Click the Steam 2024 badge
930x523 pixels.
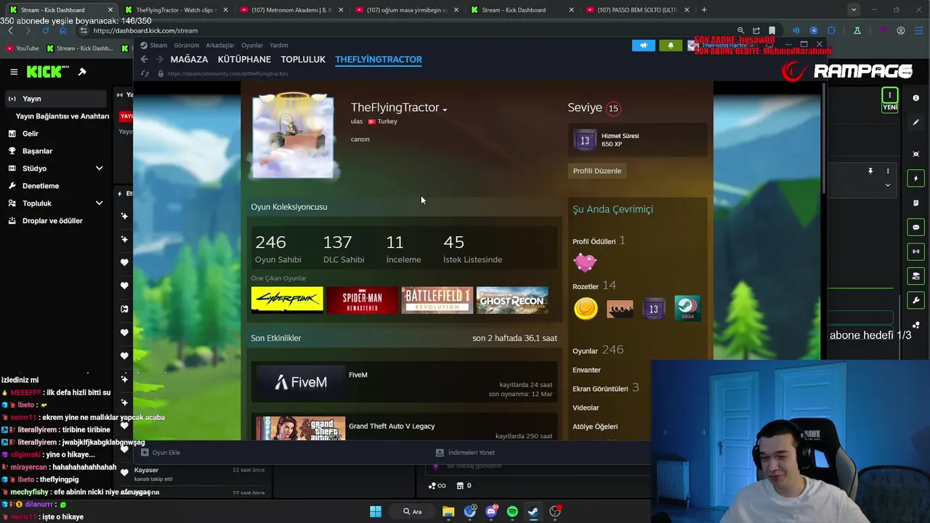(687, 309)
